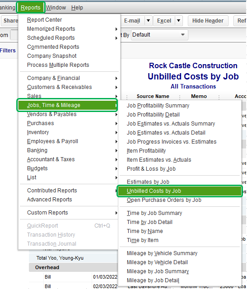
Task: Open List reports submenu
Action: [69, 177]
